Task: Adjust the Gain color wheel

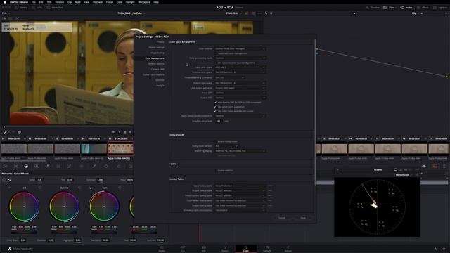Action: 104,207
